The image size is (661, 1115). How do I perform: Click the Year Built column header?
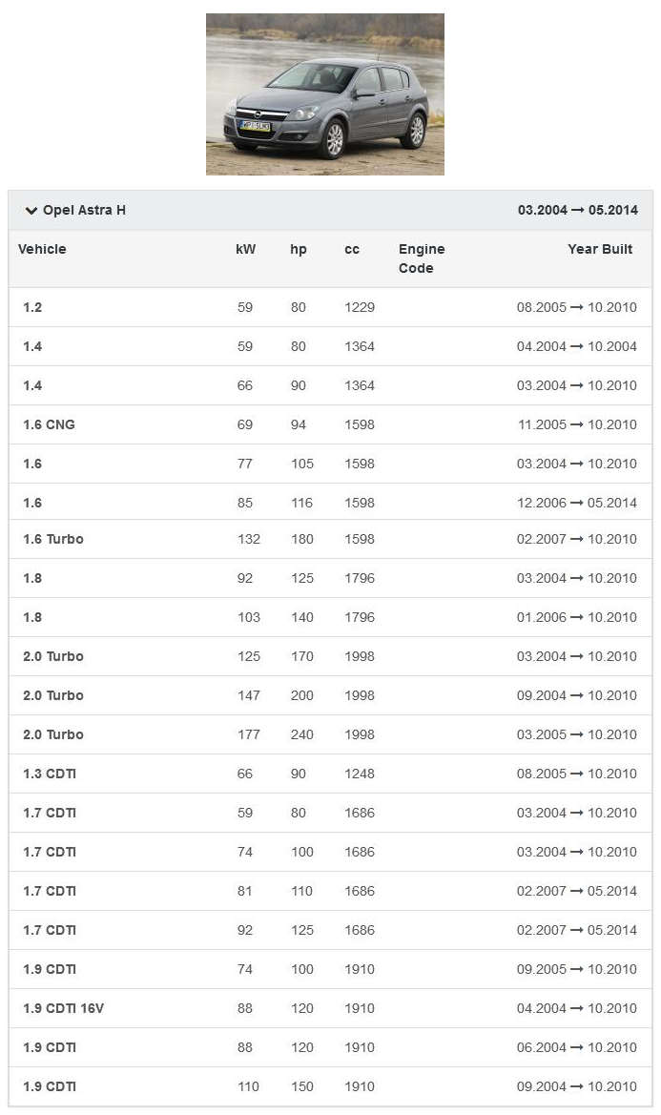600,249
